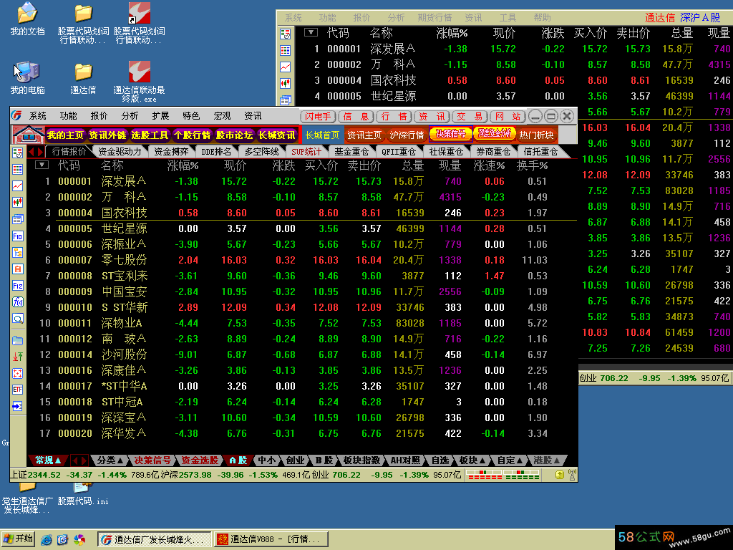The image size is (733, 550).
Task: Select the 000014 沙河股份 row
Action: 302,354
